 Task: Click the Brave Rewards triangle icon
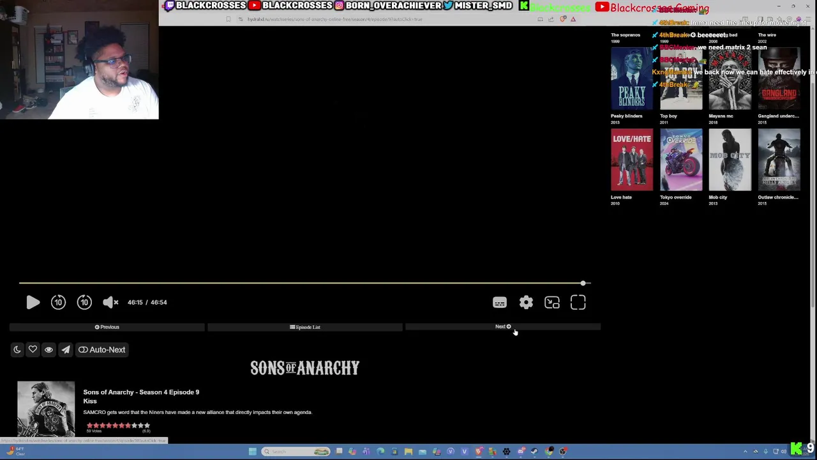coord(573,19)
